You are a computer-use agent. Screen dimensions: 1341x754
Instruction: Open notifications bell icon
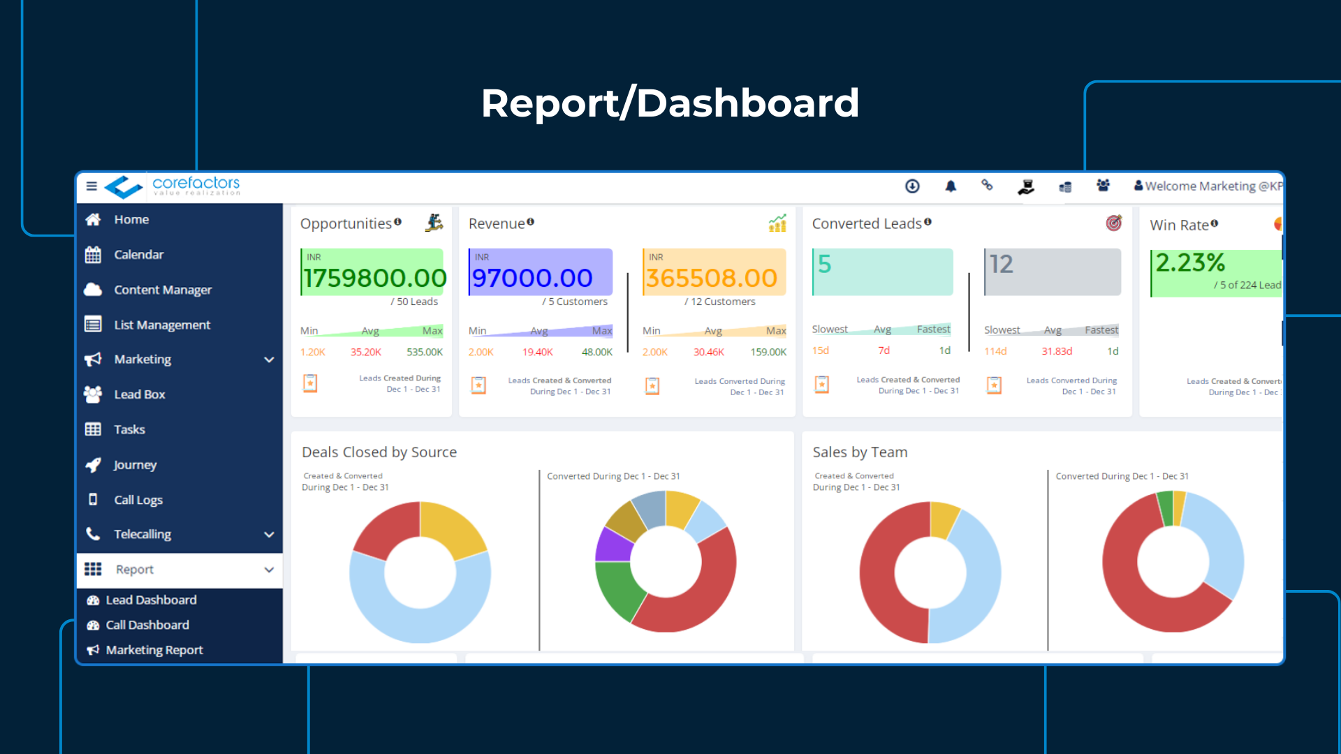click(951, 186)
